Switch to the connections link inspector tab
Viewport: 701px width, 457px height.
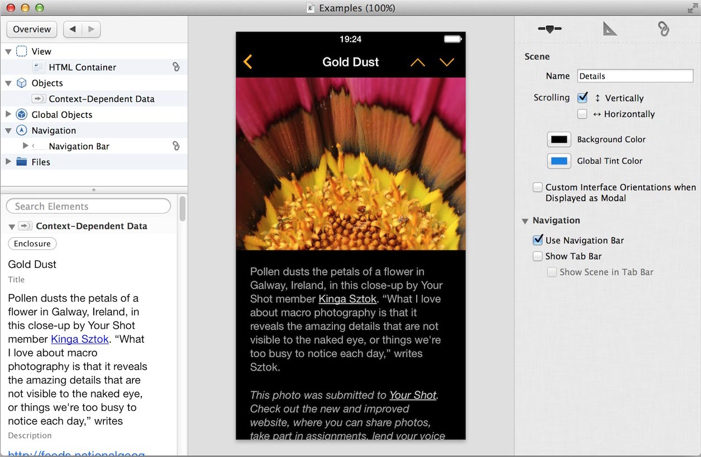664,28
